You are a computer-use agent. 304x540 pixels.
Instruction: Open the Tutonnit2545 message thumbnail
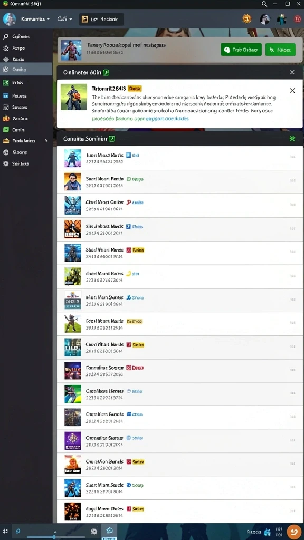pyautogui.click(x=74, y=97)
